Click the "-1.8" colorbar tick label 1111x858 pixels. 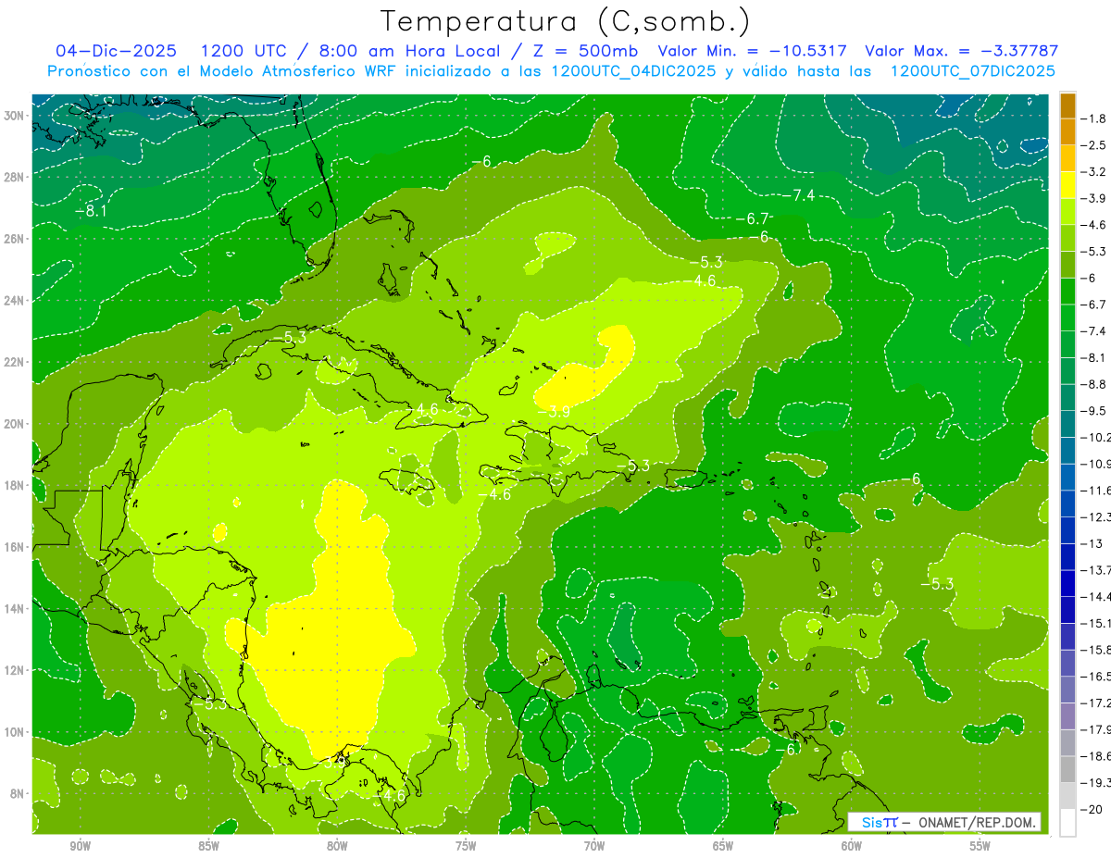tap(1093, 118)
